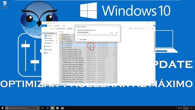Open the Recycle Bin desktop icon
Viewport: 195px width, 110px height.
(5, 5)
